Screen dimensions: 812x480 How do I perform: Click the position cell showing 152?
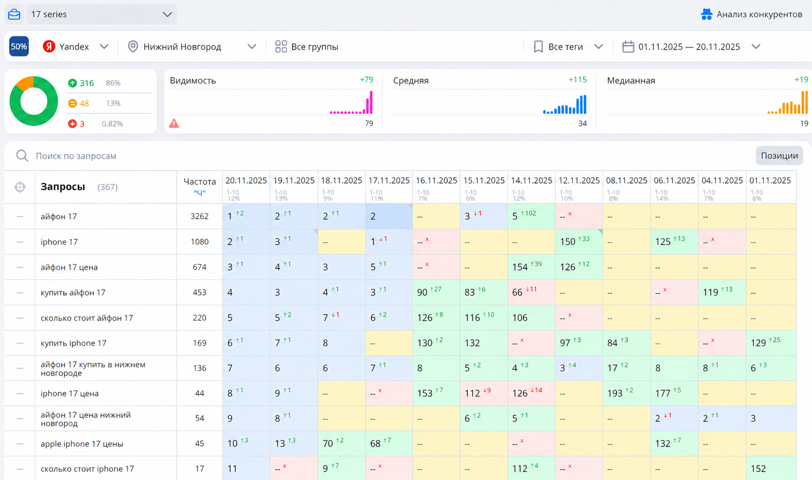(x=771, y=469)
